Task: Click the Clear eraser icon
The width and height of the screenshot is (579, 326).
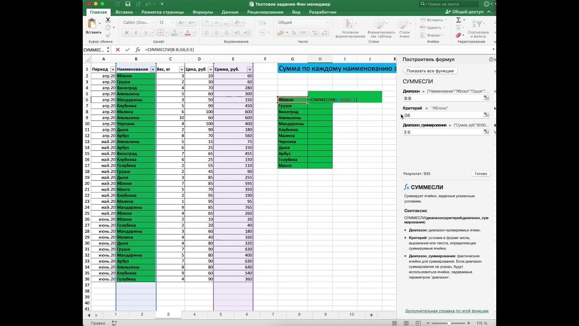Action: pos(458,35)
